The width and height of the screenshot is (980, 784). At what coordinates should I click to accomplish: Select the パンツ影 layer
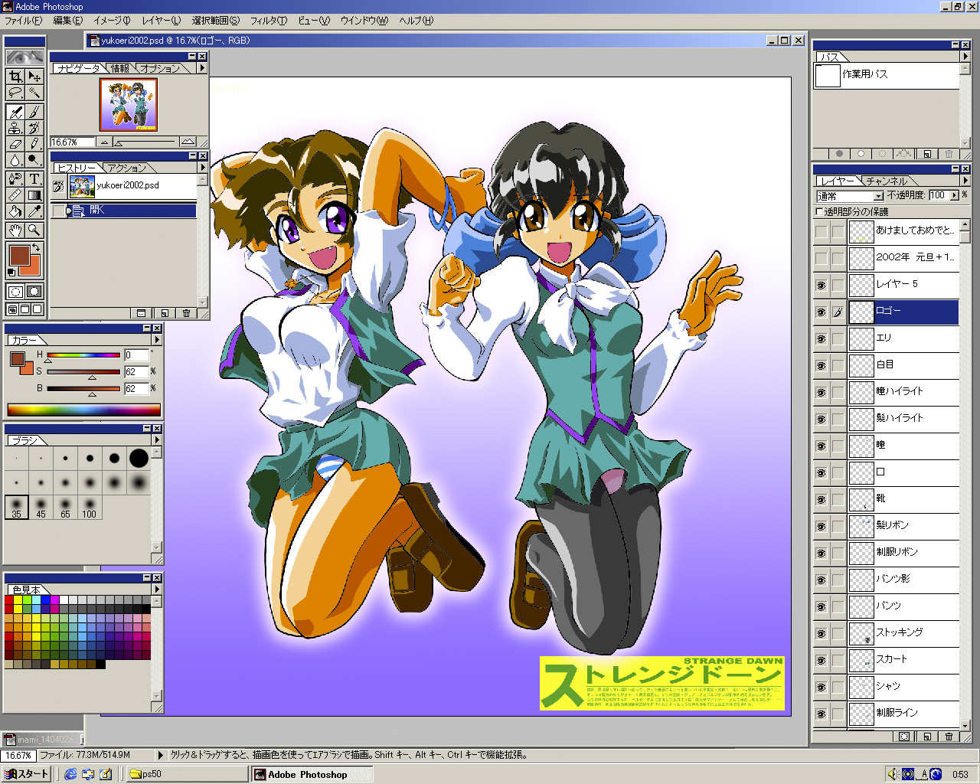903,580
